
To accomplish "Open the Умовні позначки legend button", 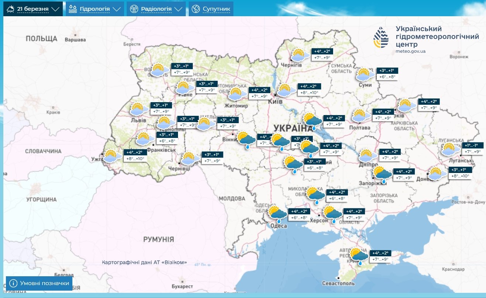I will pos(39,283).
